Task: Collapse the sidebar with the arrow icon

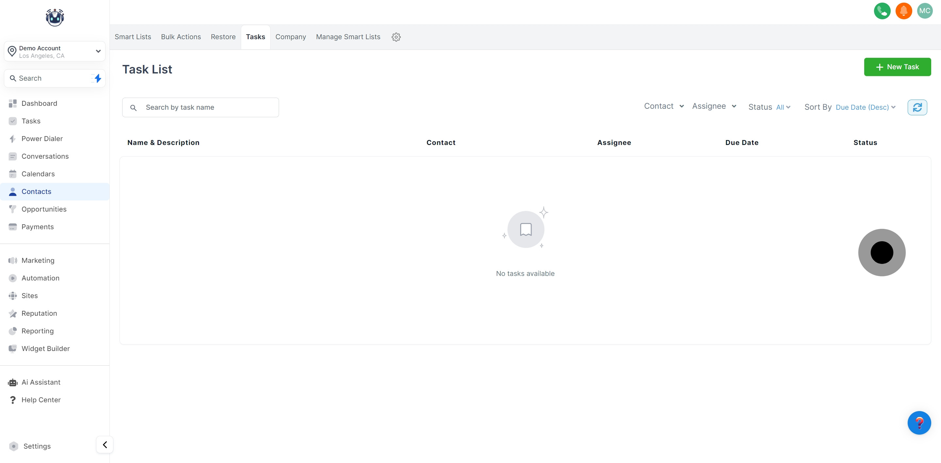Action: point(105,444)
